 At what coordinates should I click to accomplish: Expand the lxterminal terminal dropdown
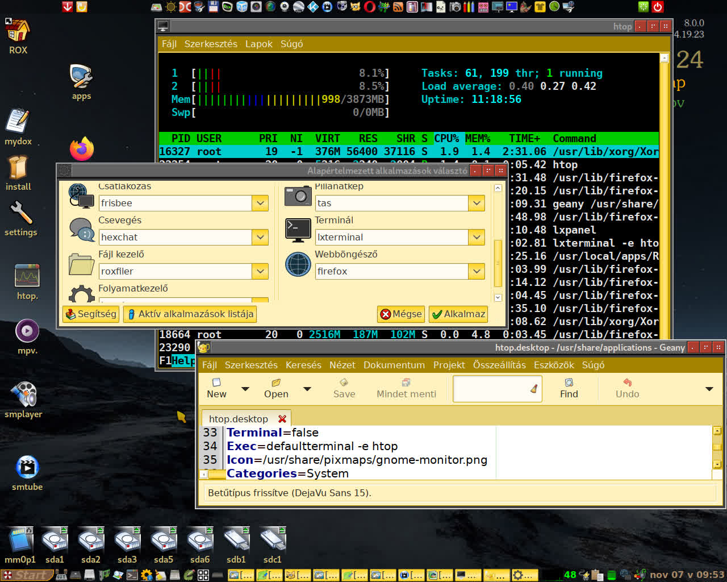(477, 237)
